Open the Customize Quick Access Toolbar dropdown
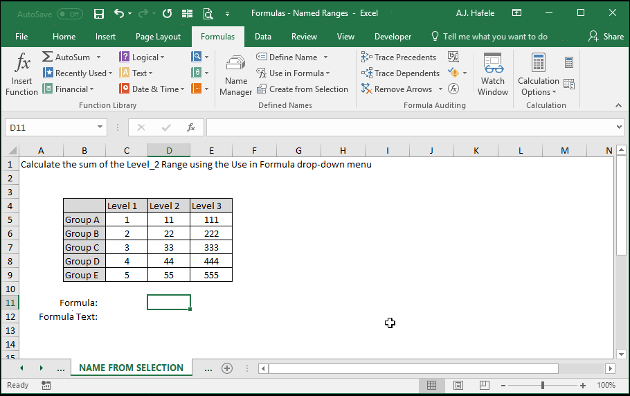Screen dimensions: 630x396 pos(227,14)
